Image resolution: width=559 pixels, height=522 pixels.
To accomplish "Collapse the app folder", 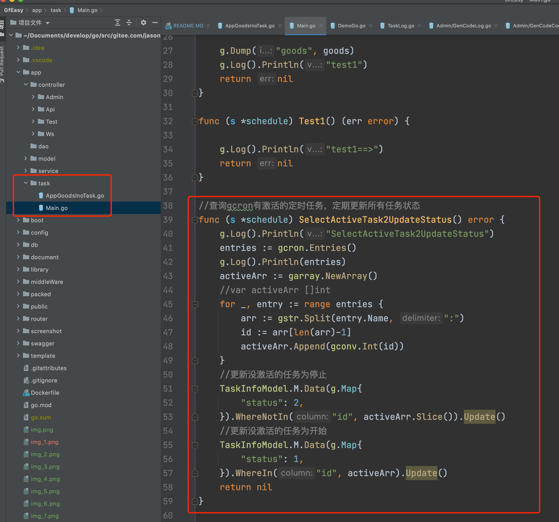I will click(x=18, y=72).
